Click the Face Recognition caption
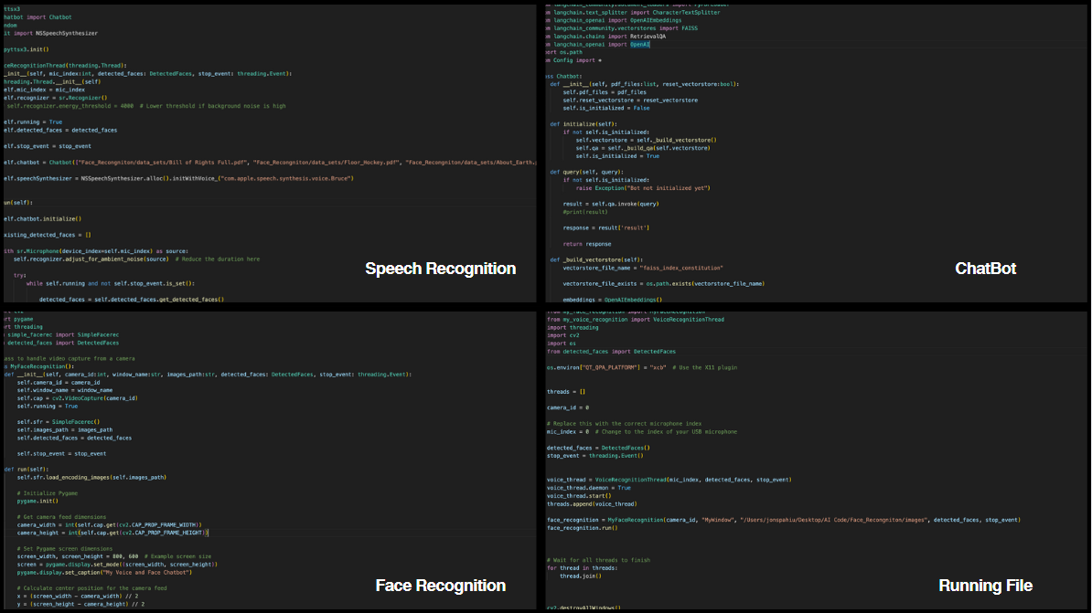The height and width of the screenshot is (613, 1092). pos(440,586)
